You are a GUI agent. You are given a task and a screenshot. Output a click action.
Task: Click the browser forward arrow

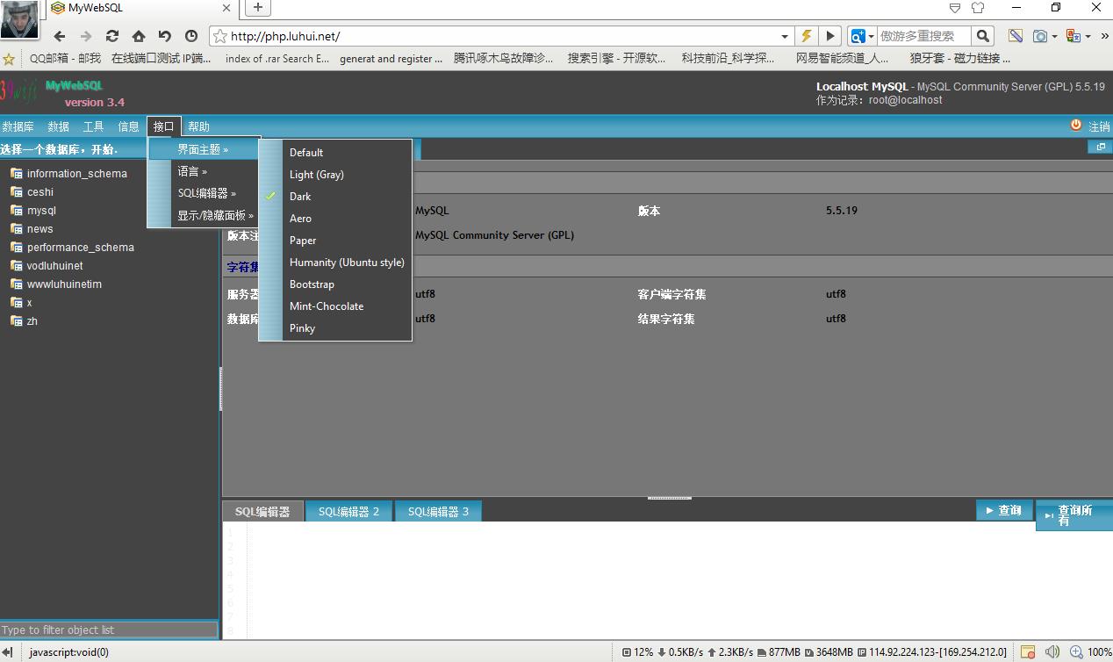pyautogui.click(x=86, y=36)
